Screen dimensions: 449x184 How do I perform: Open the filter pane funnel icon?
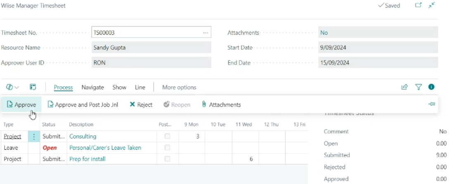tap(418, 87)
